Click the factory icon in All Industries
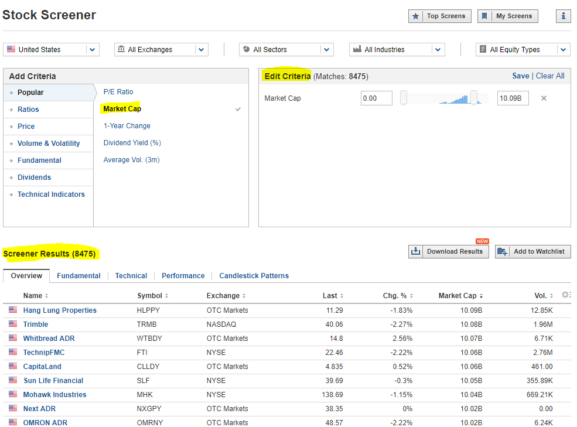This screenshot has width=577, height=427. [357, 49]
